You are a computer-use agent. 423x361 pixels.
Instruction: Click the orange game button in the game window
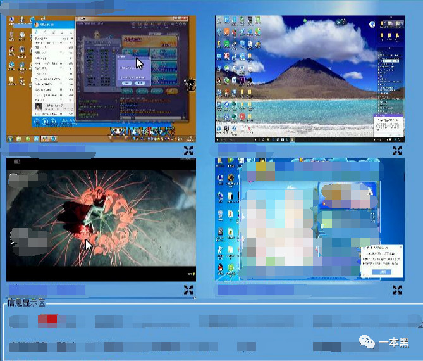coord(172,91)
